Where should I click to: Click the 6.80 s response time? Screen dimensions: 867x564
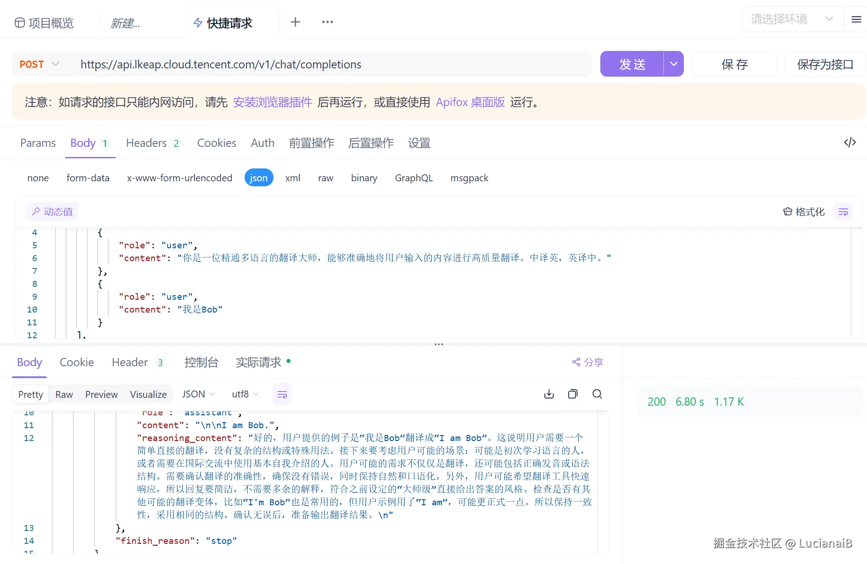click(690, 402)
